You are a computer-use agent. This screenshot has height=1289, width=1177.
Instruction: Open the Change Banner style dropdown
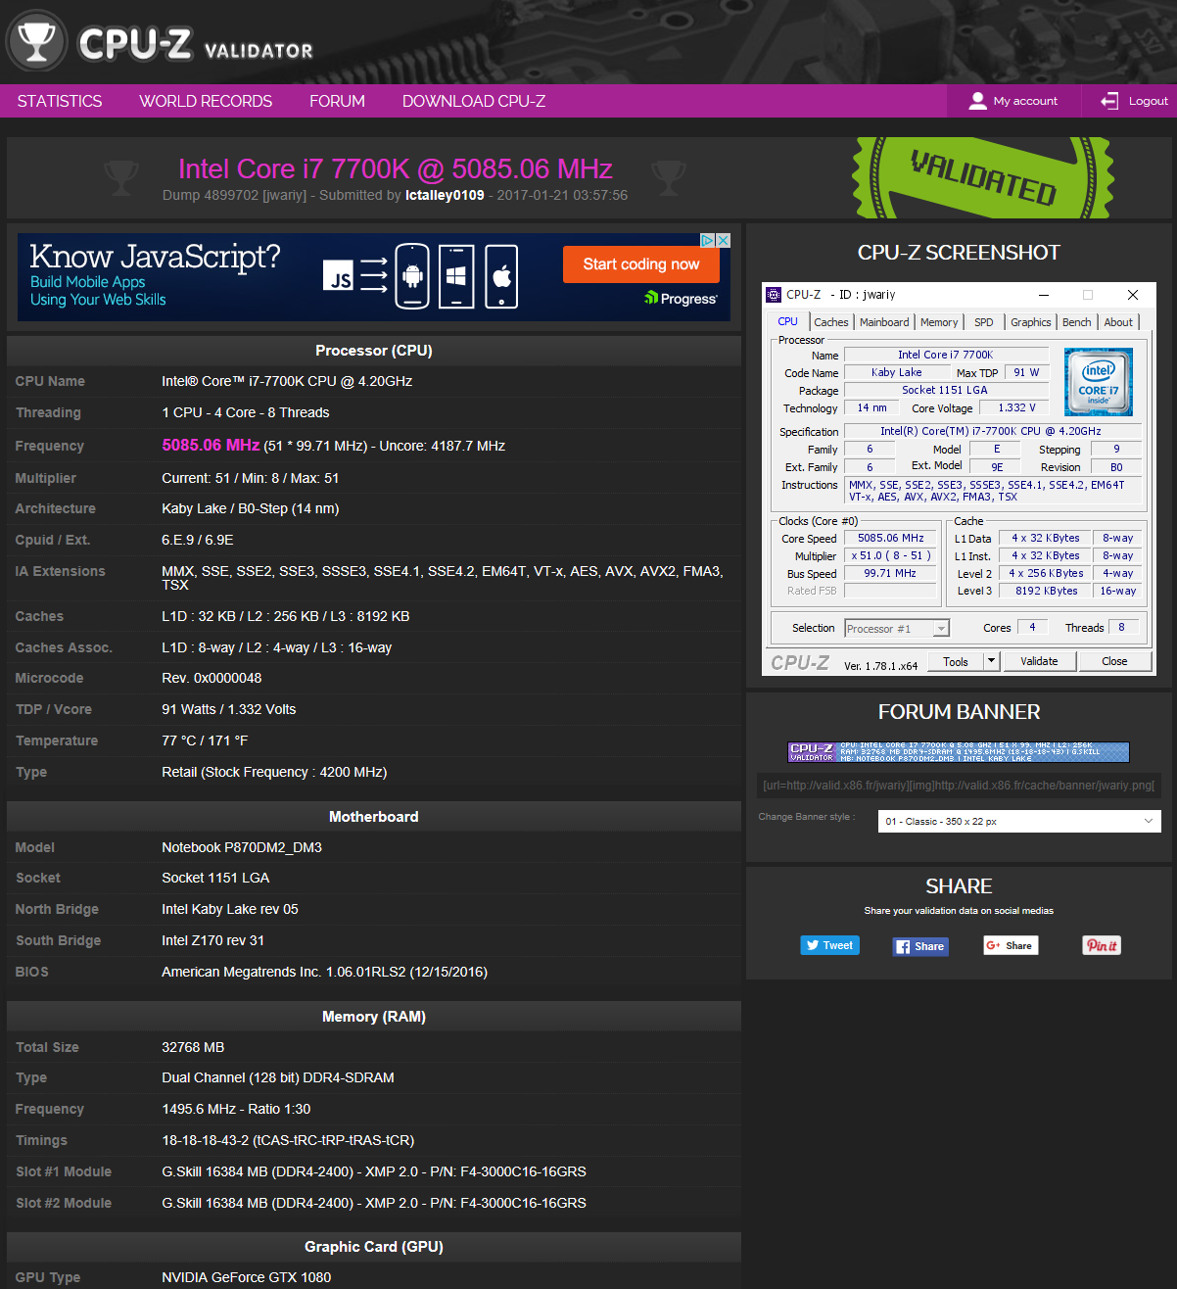(1019, 821)
